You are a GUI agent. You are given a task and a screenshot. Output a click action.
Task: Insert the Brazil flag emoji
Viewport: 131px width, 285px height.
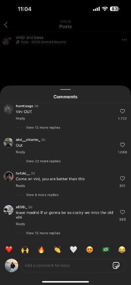click(106, 250)
